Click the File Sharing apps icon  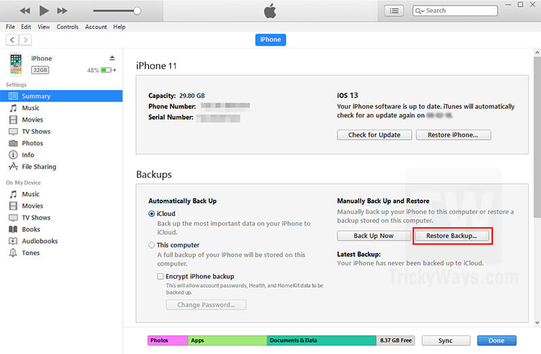coord(13,166)
